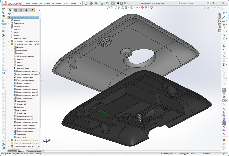Screen dimensions: 229x156
Task: Click the Save icon in the menu bar
Action: click(96, 3)
